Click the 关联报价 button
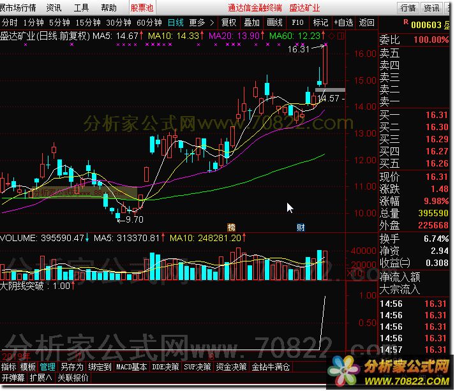The image size is (455, 391). coord(73,378)
